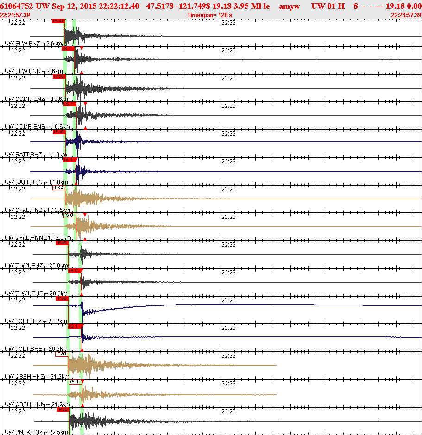Screen dimensions: 422x435
Task: Click the iP:0 pick flag on CDMR ENZ
Action: click(60, 77)
